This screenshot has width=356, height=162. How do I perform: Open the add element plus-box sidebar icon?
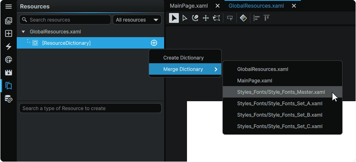click(x=9, y=33)
